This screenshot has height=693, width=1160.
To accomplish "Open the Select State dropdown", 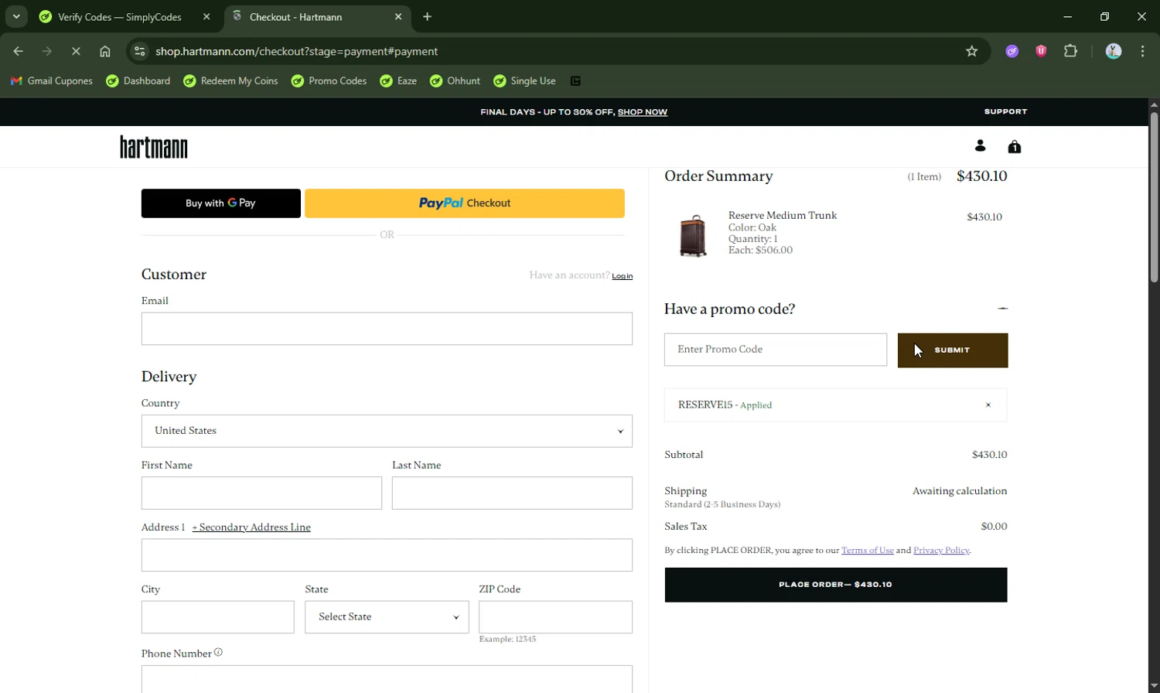I will click(x=387, y=617).
